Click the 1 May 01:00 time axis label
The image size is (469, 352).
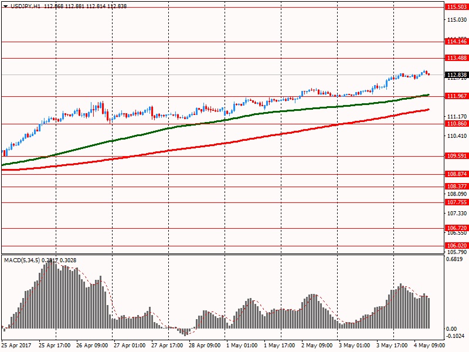point(242,346)
